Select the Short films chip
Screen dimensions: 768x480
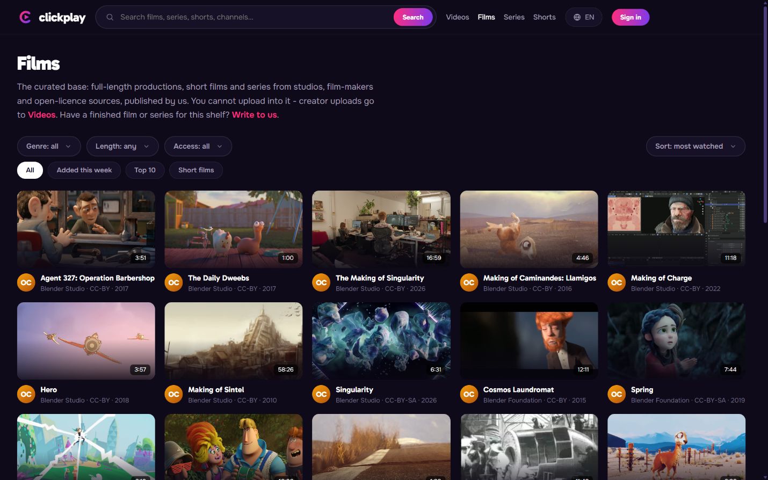pyautogui.click(x=196, y=170)
